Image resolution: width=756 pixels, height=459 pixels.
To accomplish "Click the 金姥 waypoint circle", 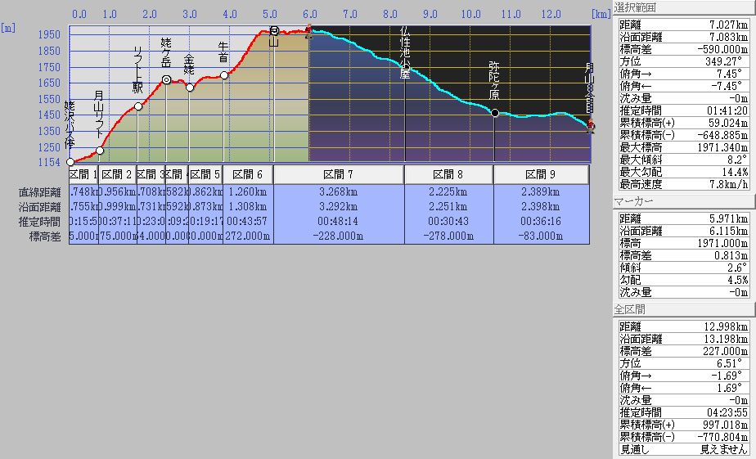I will tap(190, 88).
